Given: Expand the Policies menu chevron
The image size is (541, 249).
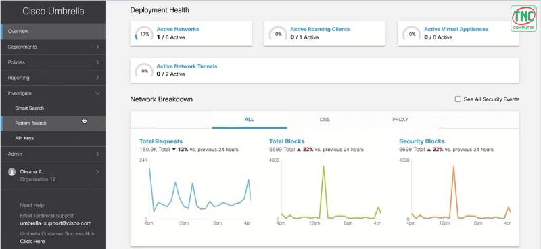Looking at the screenshot, I should 97,62.
